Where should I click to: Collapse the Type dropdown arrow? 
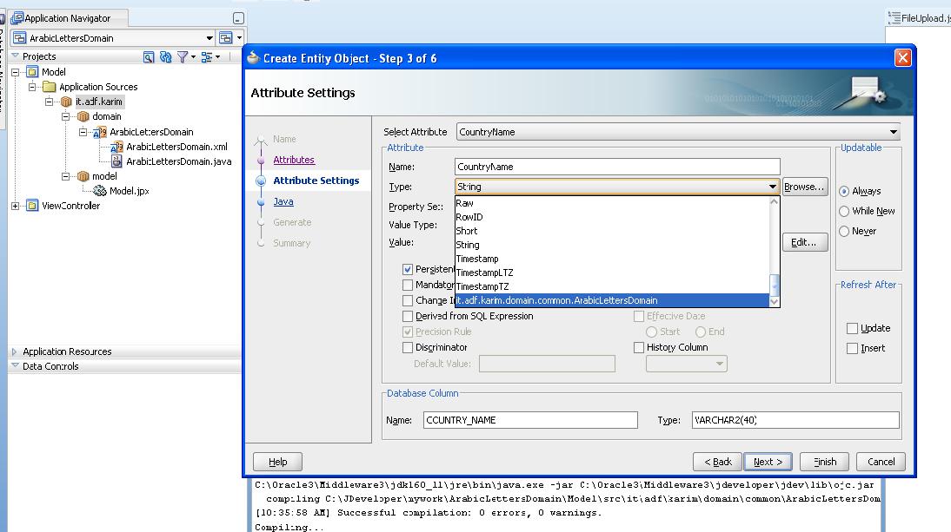773,187
